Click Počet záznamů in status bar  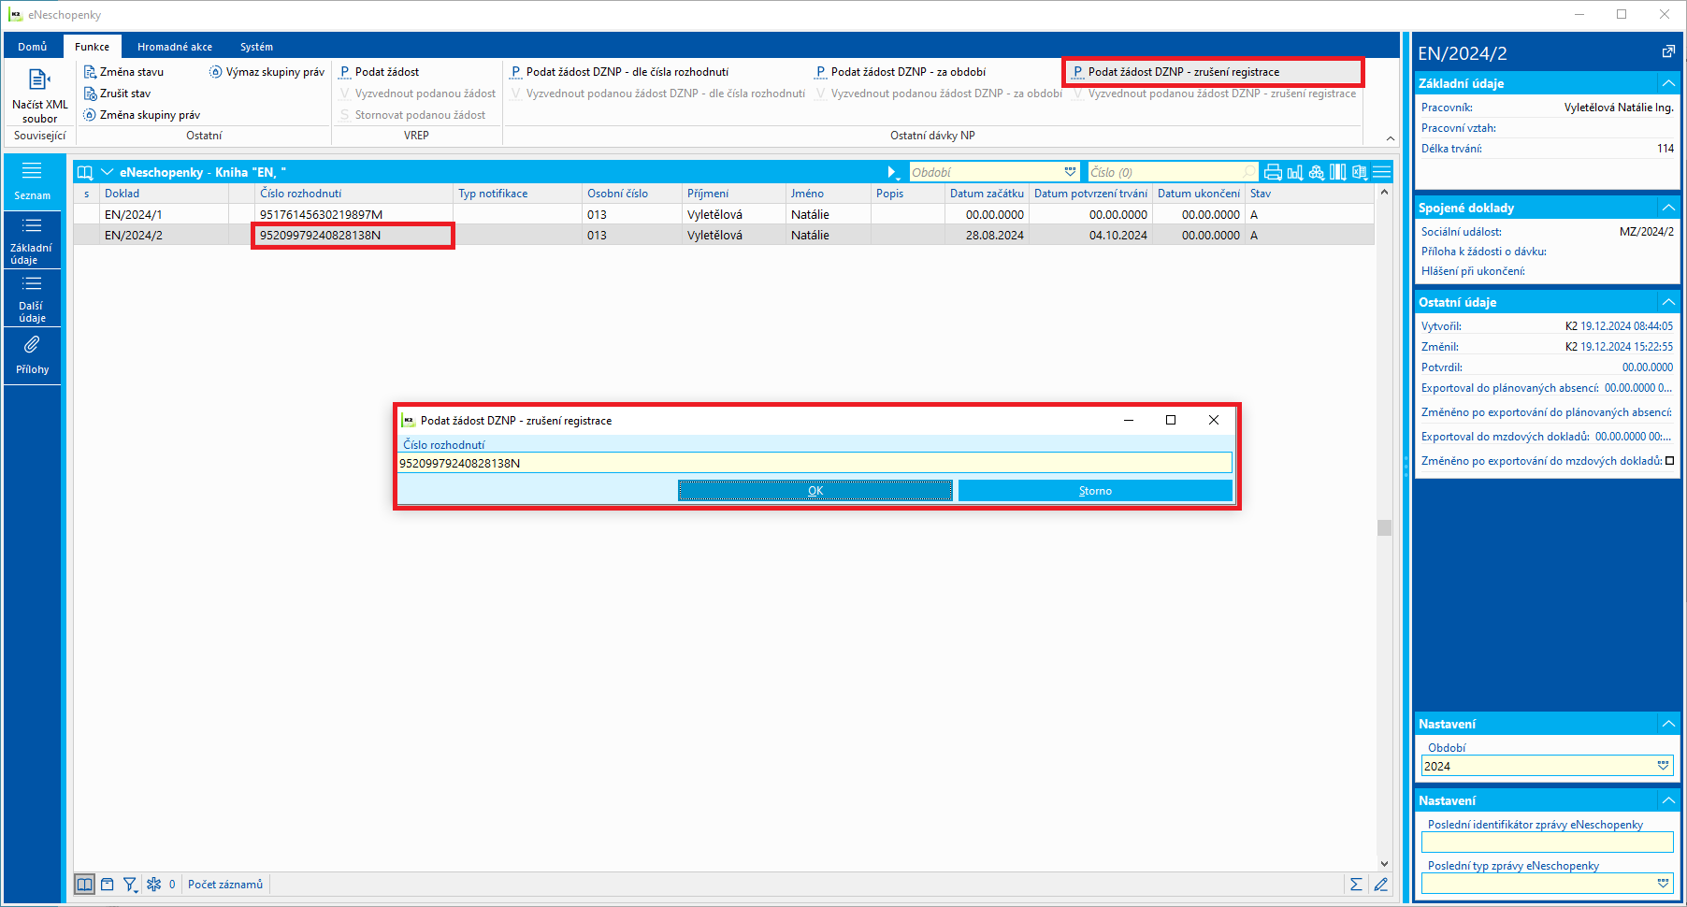(x=225, y=885)
